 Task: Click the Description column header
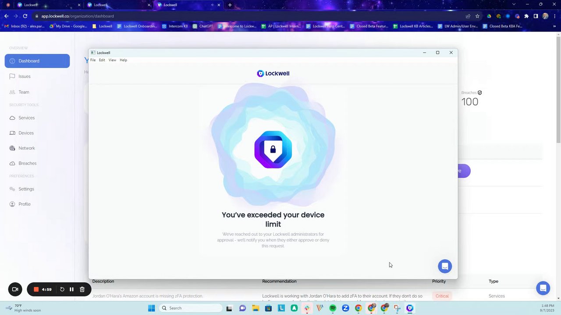[103, 281]
